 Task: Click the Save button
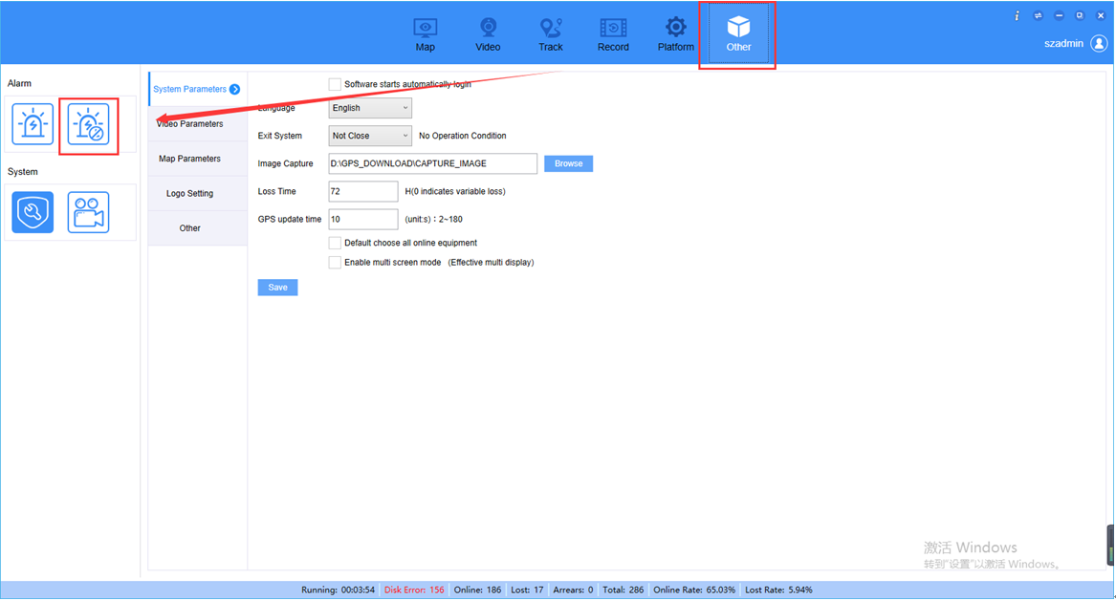click(277, 288)
